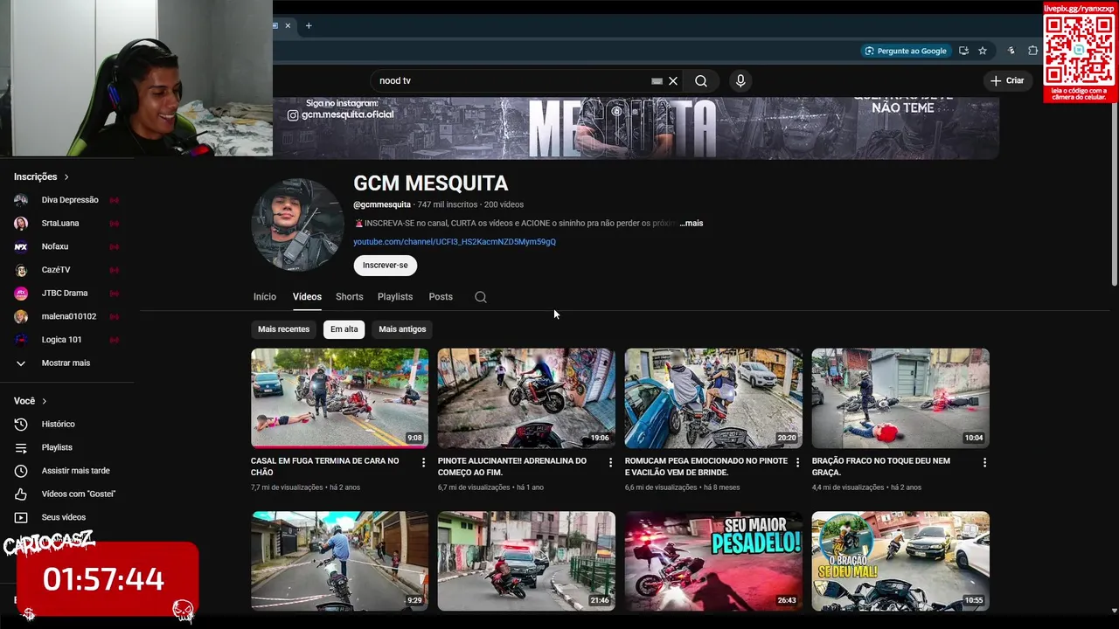The height and width of the screenshot is (629, 1119).
Task: Open CASAL EM FUGA TERMINA DE CARA video title
Action: point(325,467)
